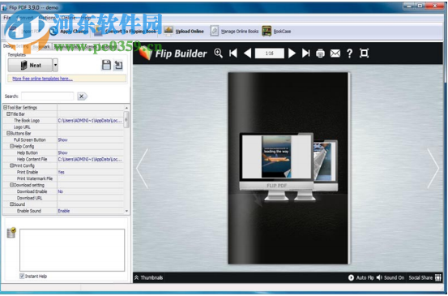Show the Thumbnails panel
Image resolution: width=448 pixels, height=296 pixels.
pos(148,277)
